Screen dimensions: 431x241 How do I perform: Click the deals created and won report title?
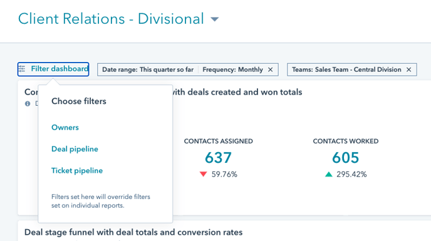point(237,92)
